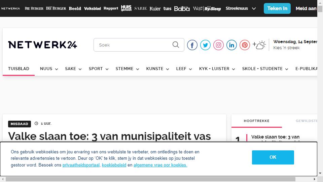Switch to the GEWILDSTE tab
This screenshot has width=323, height=182.
[x=307, y=121]
